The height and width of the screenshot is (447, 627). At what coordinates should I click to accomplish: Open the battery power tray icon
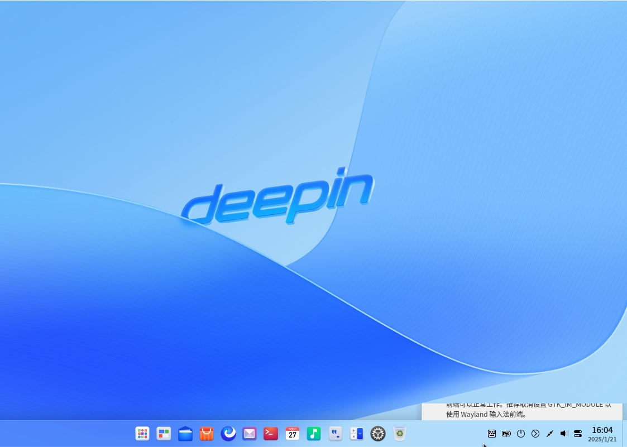click(506, 434)
